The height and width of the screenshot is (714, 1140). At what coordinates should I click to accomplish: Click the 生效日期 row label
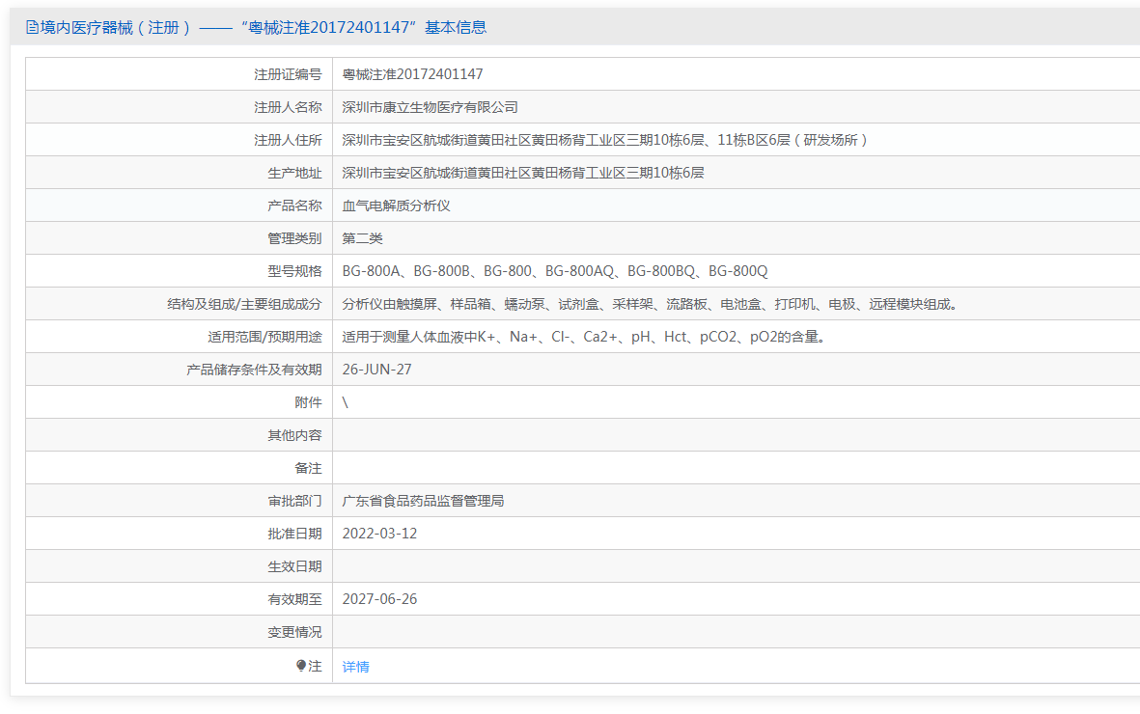pyautogui.click(x=294, y=566)
